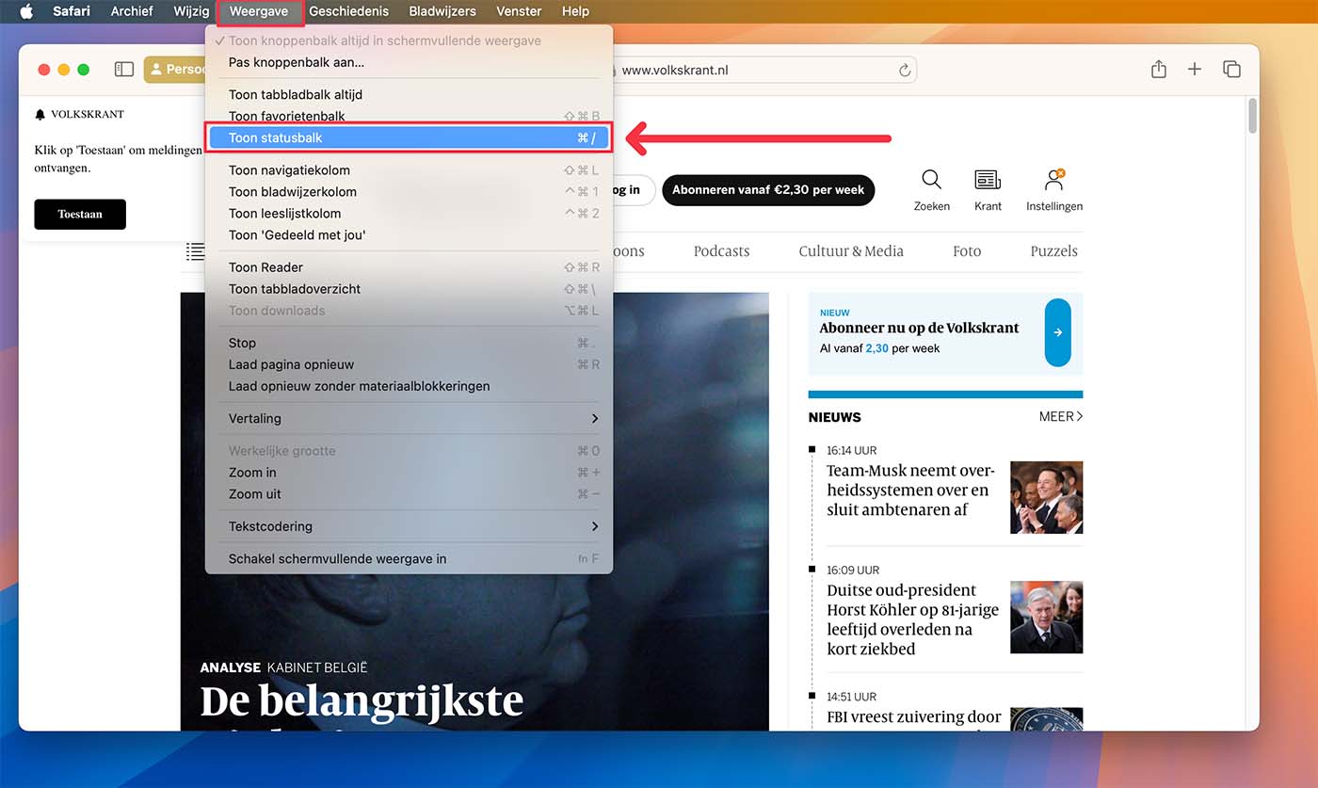Open the Krant newspaper icon

point(988,180)
